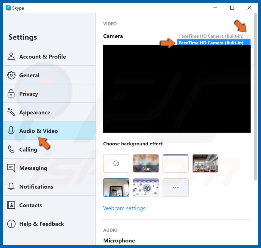This screenshot has height=248, width=261.
Task: Open more background effects (three dots)
Action: (175, 188)
